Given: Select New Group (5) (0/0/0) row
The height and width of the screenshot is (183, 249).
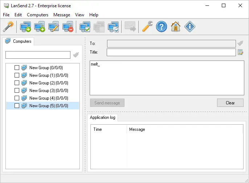Looking at the screenshot, I should click(42, 105).
